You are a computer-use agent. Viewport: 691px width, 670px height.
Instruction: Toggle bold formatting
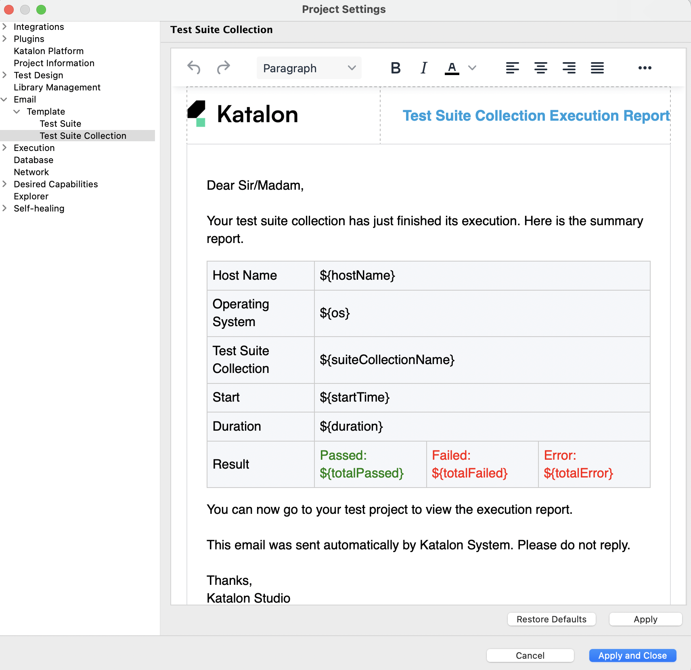pyautogui.click(x=396, y=68)
